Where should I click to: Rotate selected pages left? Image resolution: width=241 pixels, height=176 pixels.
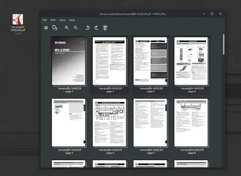tap(87, 28)
